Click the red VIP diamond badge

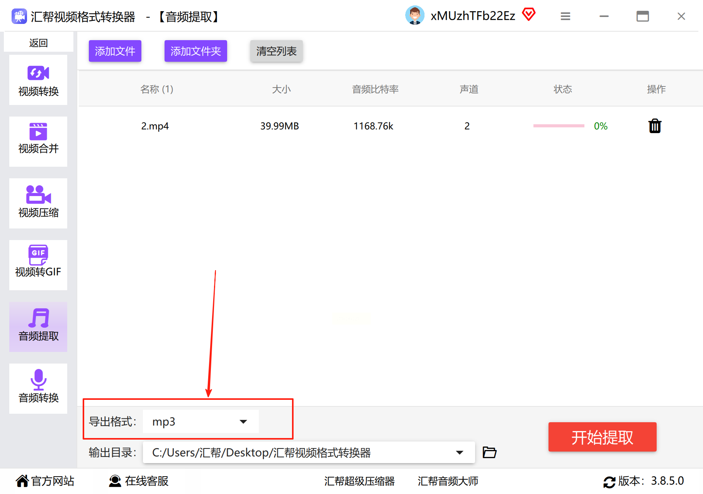[x=529, y=15]
